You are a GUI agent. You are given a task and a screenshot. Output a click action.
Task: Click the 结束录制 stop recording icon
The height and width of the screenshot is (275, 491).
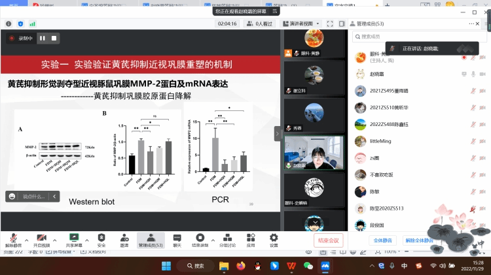200,238
